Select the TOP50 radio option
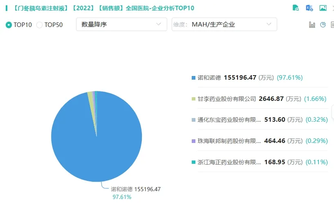Image resolution: width=334 pixels, height=212 pixels. [39, 25]
